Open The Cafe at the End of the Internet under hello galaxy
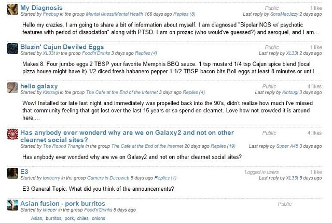Viewport: 332px width, 223px height. coord(122,93)
